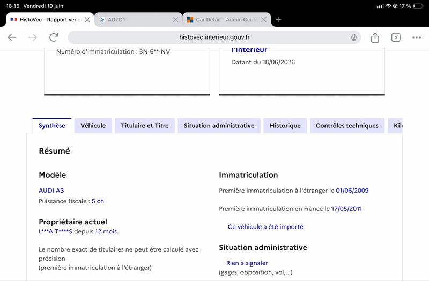Tap the 18:15 clock in status bar
The width and height of the screenshot is (429, 281).
click(x=12, y=6)
